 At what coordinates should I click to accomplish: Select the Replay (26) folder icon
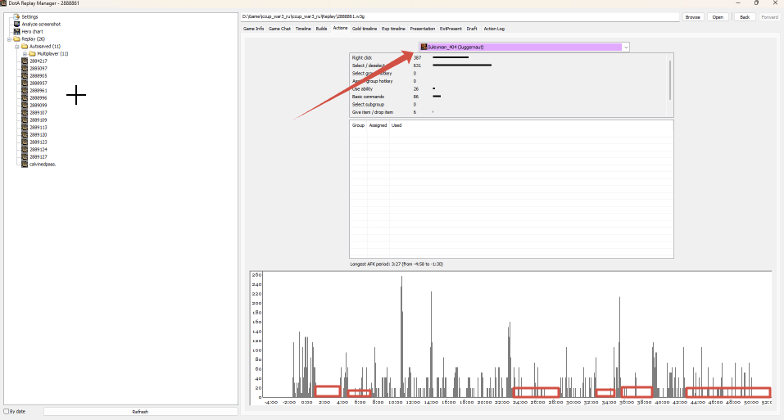[16, 39]
